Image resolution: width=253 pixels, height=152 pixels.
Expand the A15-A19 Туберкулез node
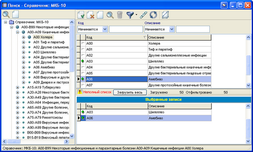pyautogui.click(x=18, y=87)
